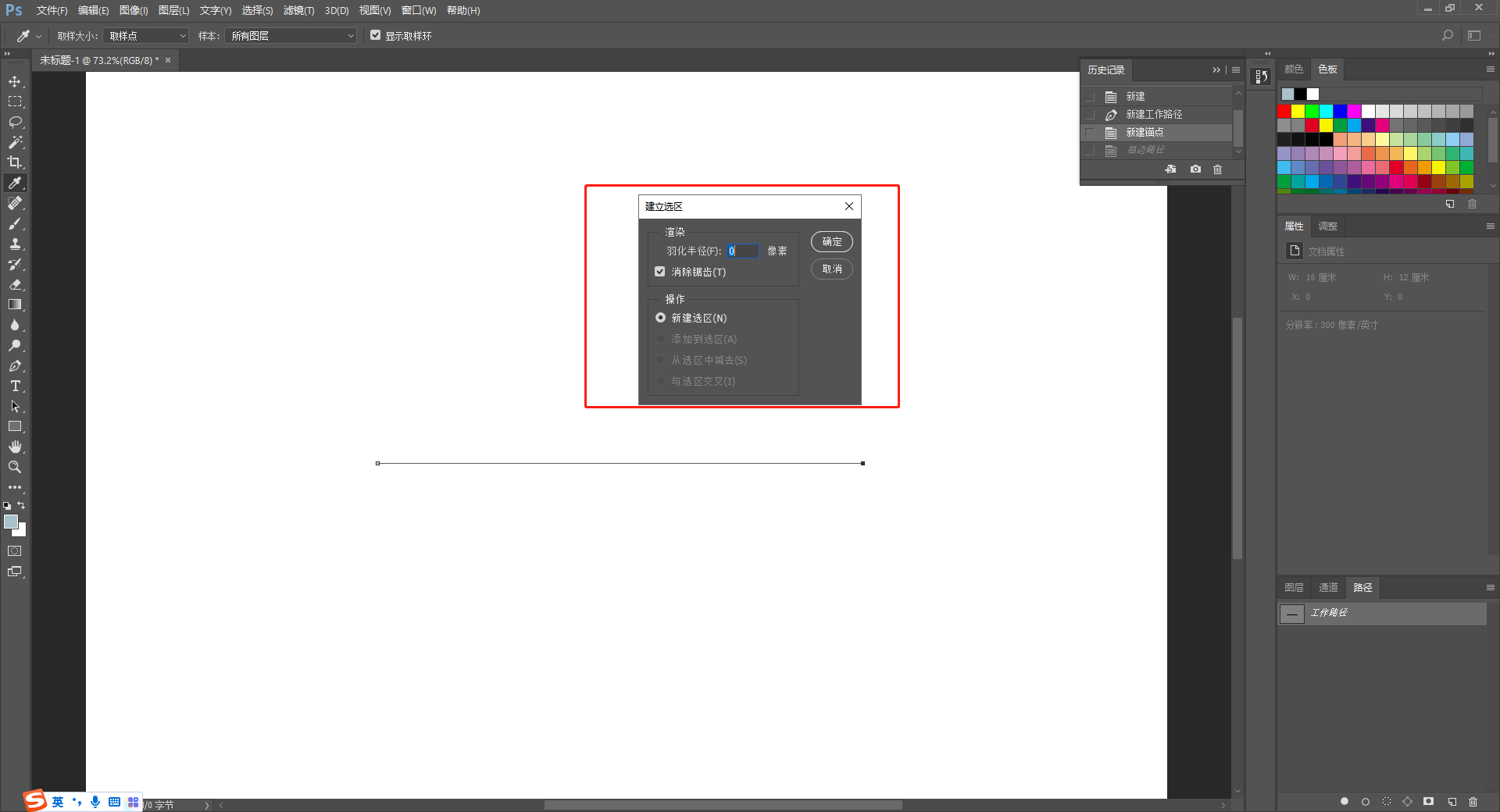The width and height of the screenshot is (1500, 812).
Task: Select the 新建选区(N) radio button
Action: [x=661, y=318]
